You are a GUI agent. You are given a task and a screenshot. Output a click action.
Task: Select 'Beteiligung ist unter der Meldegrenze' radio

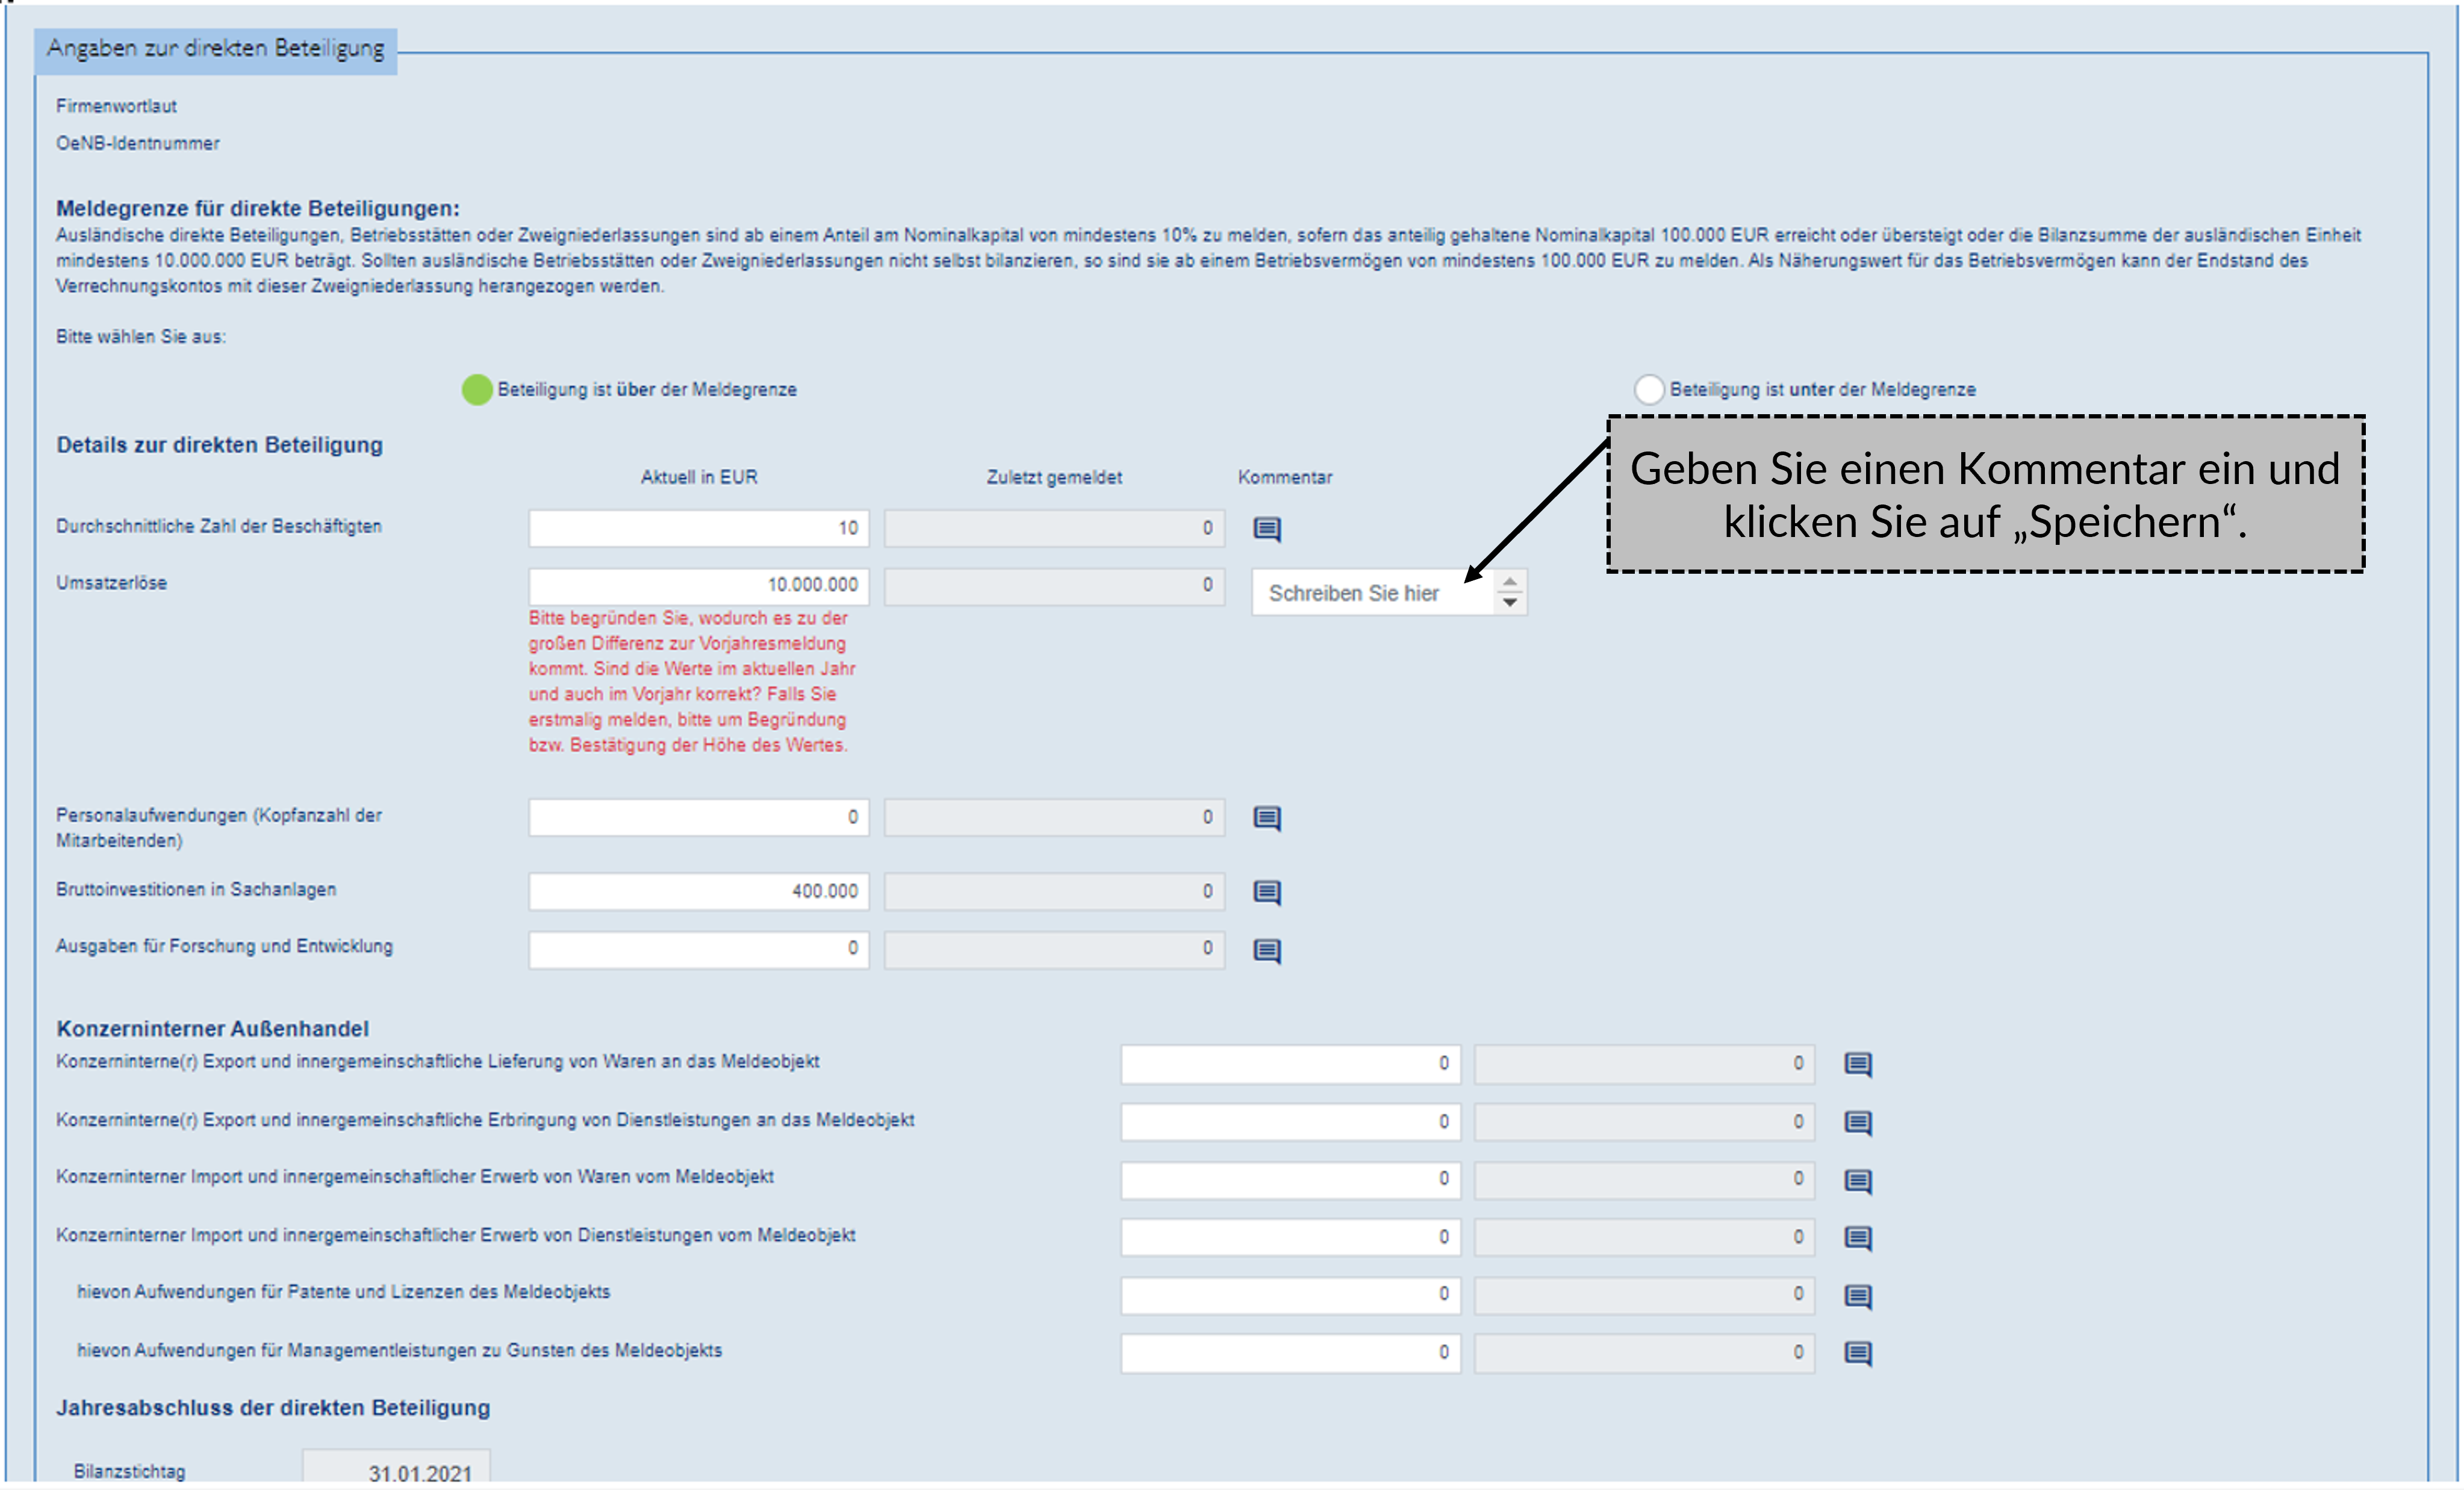click(x=1649, y=389)
